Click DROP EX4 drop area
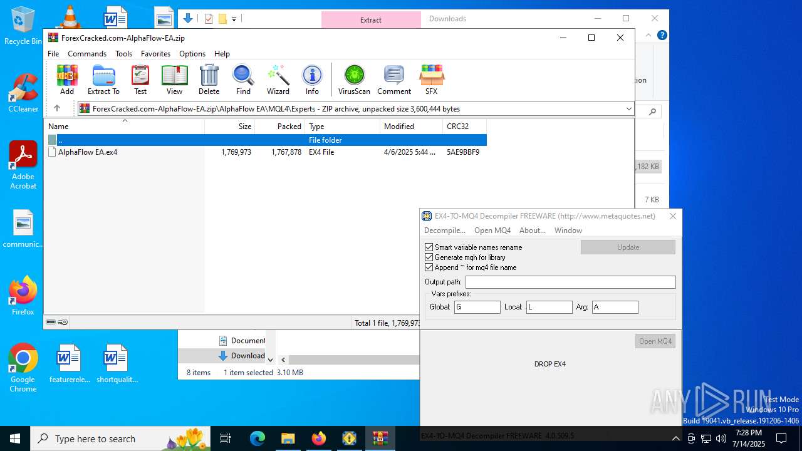 point(550,364)
